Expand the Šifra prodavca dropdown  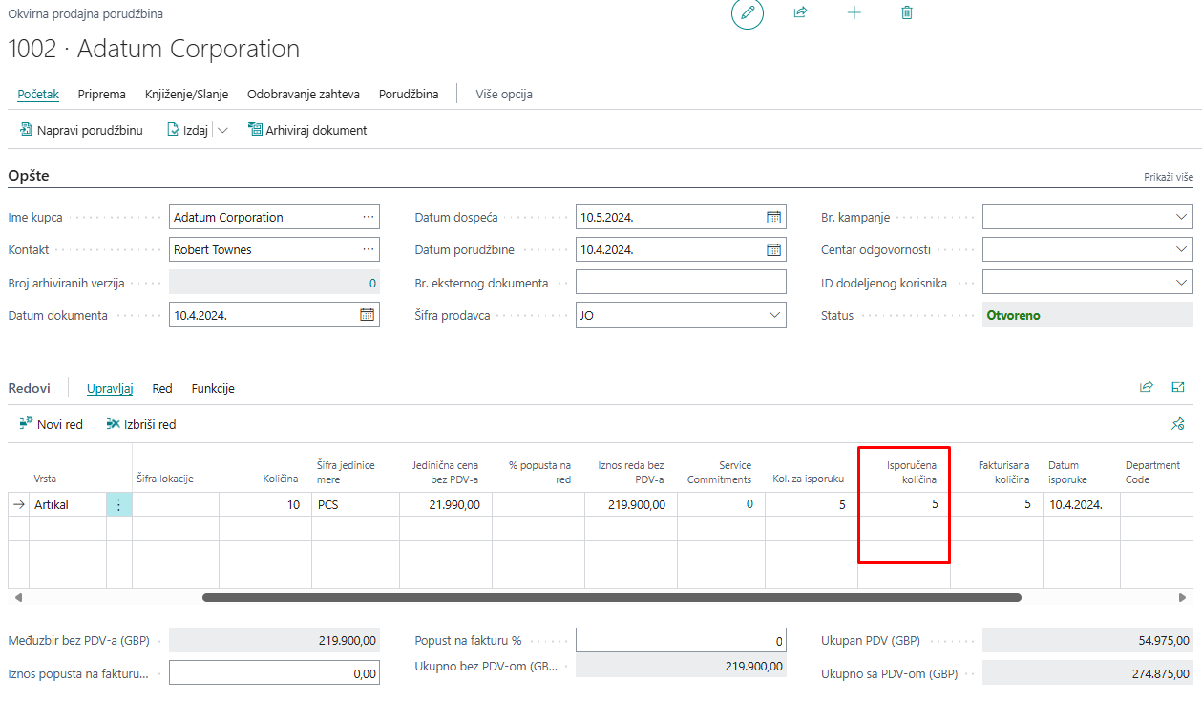click(x=773, y=315)
